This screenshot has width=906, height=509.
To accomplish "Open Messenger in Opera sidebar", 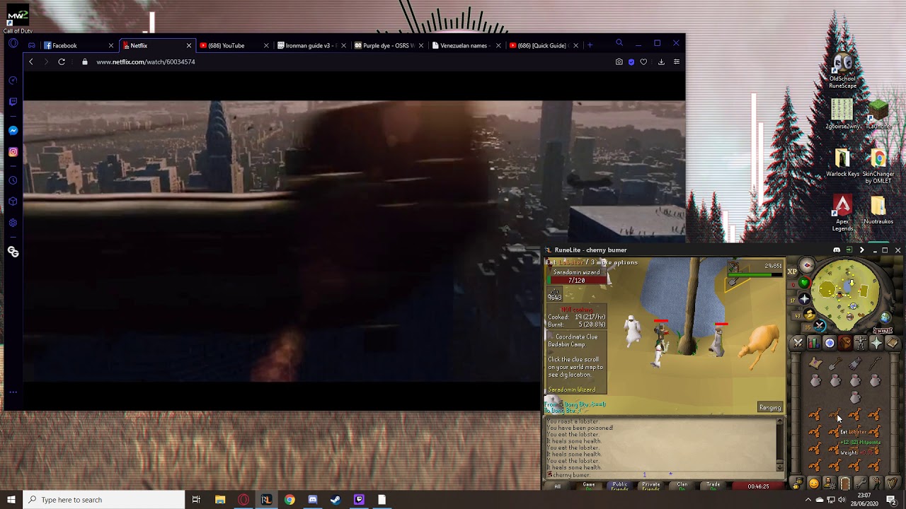I will coord(13,131).
